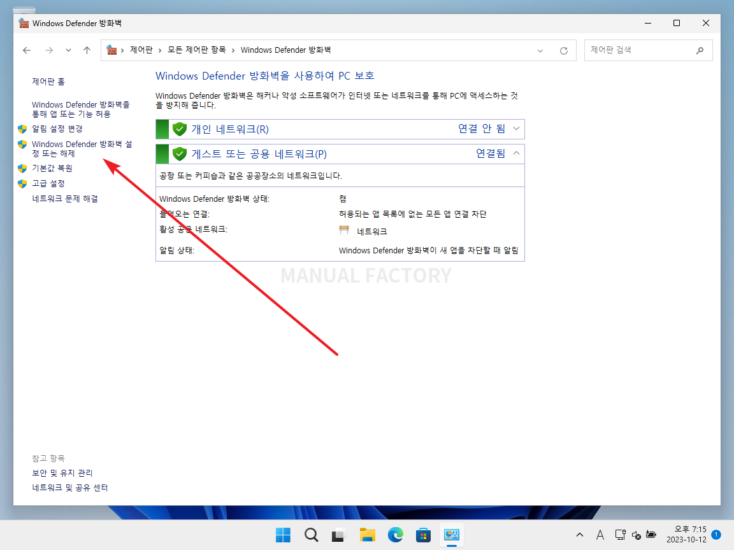Open 알림 설정 변경
The image size is (734, 550).
point(57,129)
